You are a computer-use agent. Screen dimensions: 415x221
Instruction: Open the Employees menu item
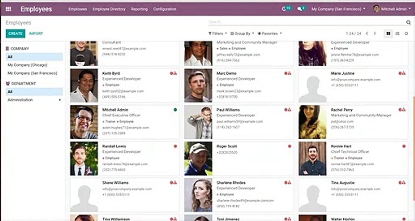[77, 9]
